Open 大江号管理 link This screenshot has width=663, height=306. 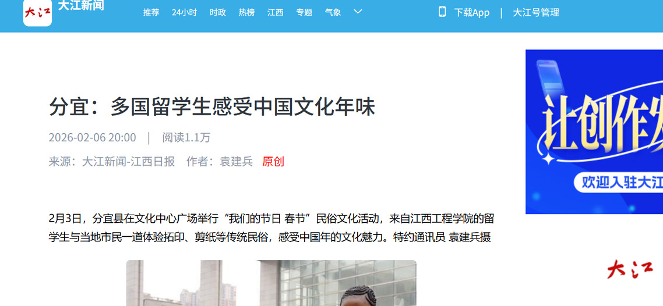[x=536, y=13]
